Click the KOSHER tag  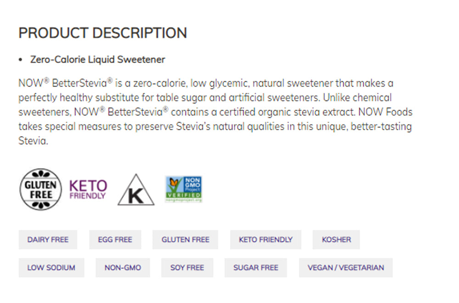point(336,240)
